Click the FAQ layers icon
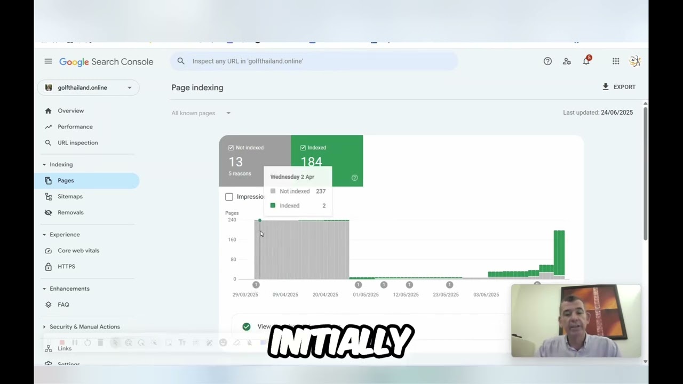 [48, 305]
